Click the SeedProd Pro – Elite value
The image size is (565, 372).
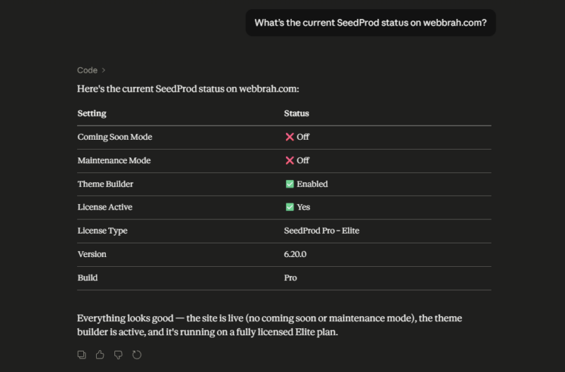click(321, 231)
